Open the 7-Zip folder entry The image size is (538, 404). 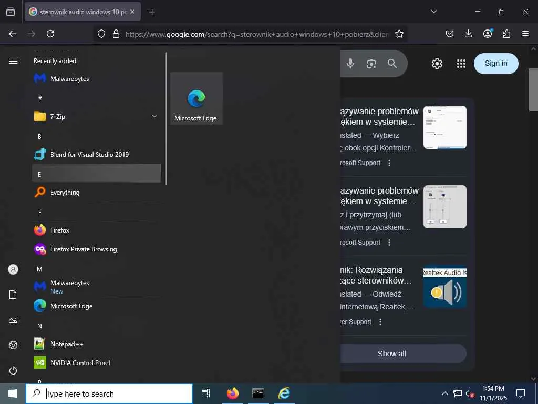point(96,116)
